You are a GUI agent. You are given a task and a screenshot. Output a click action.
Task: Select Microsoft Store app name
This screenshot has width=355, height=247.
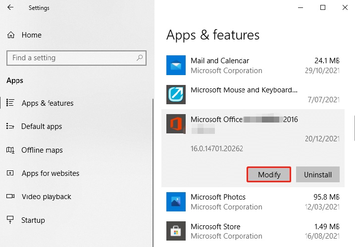[x=215, y=226]
